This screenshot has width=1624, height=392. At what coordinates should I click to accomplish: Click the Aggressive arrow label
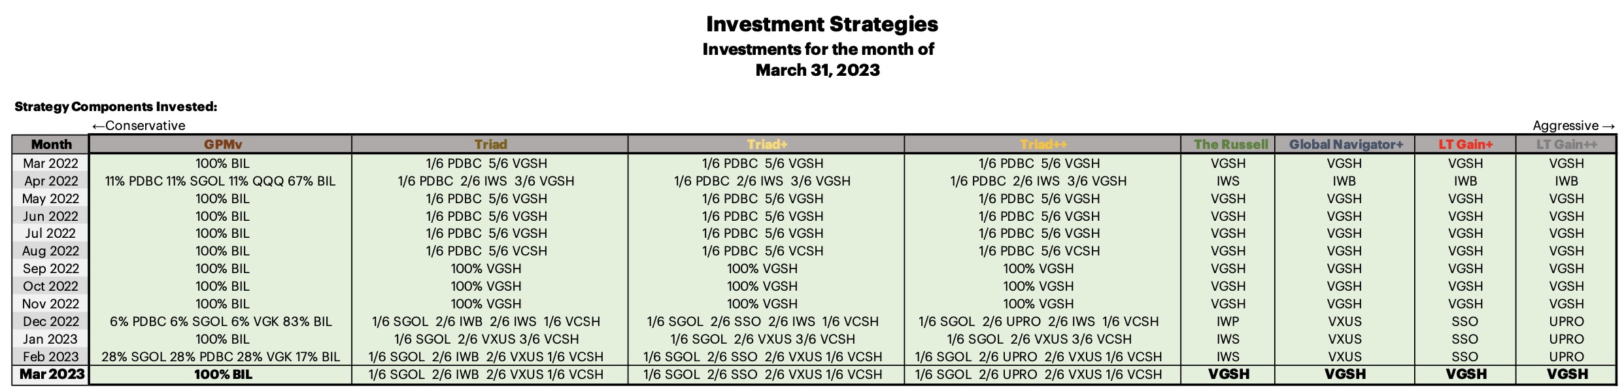[x=1574, y=125]
